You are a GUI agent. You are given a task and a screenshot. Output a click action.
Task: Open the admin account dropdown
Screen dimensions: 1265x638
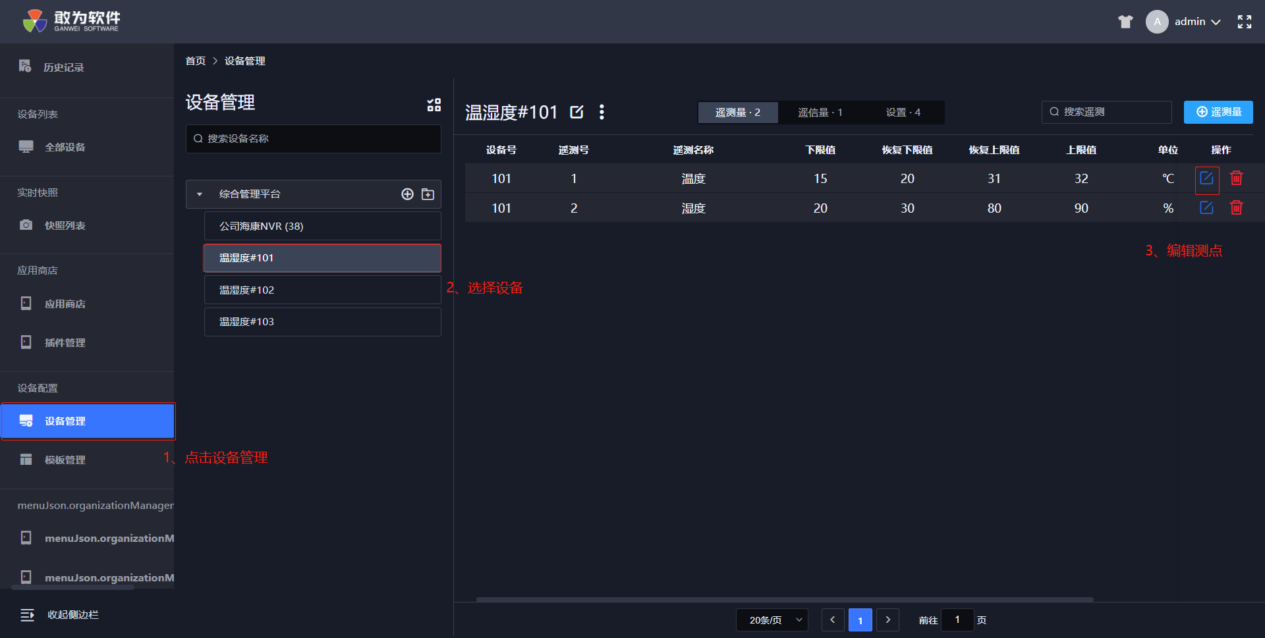pyautogui.click(x=1197, y=22)
